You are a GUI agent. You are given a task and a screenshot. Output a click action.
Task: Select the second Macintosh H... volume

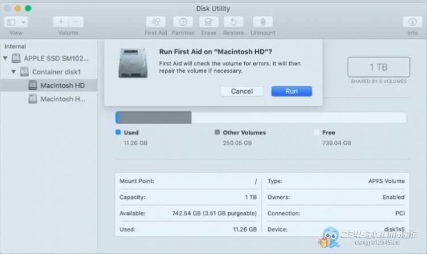tap(63, 99)
